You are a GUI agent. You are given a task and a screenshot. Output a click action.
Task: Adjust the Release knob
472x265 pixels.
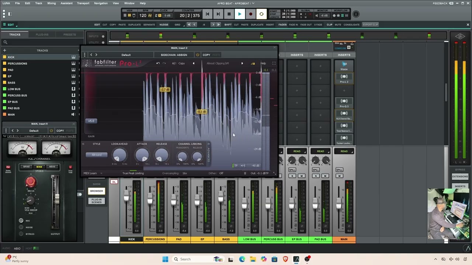click(162, 155)
